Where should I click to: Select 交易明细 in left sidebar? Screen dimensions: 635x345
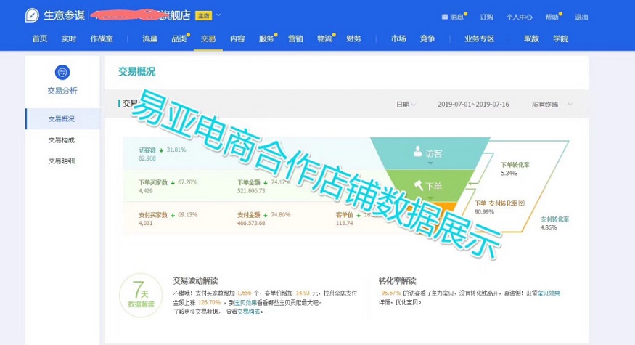62,161
